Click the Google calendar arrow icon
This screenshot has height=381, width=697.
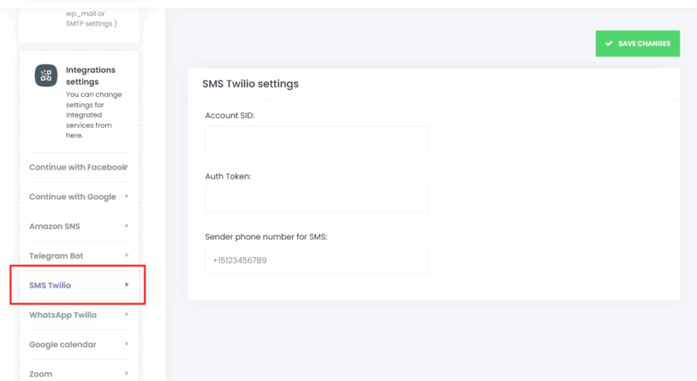(127, 344)
